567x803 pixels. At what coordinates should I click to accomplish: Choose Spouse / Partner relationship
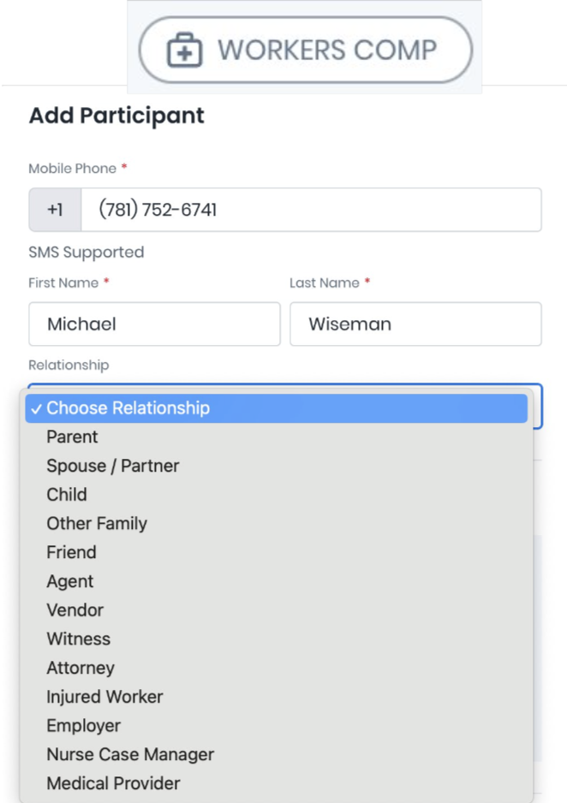[113, 467]
